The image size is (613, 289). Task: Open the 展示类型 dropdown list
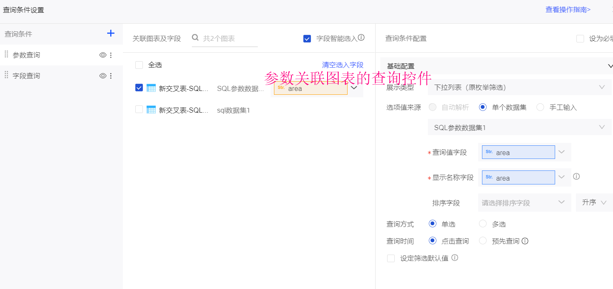pos(519,87)
